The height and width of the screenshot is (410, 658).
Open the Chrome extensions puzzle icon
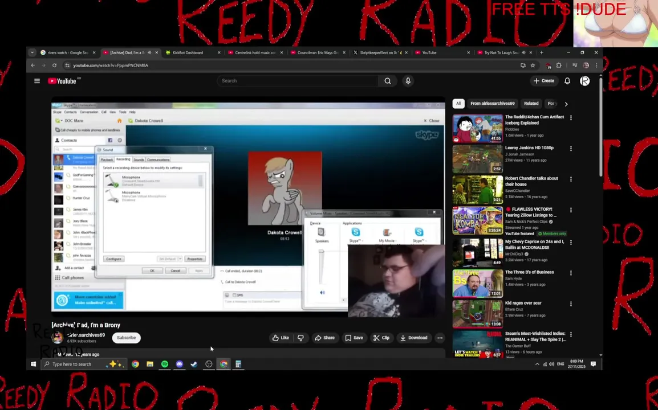[x=559, y=65]
